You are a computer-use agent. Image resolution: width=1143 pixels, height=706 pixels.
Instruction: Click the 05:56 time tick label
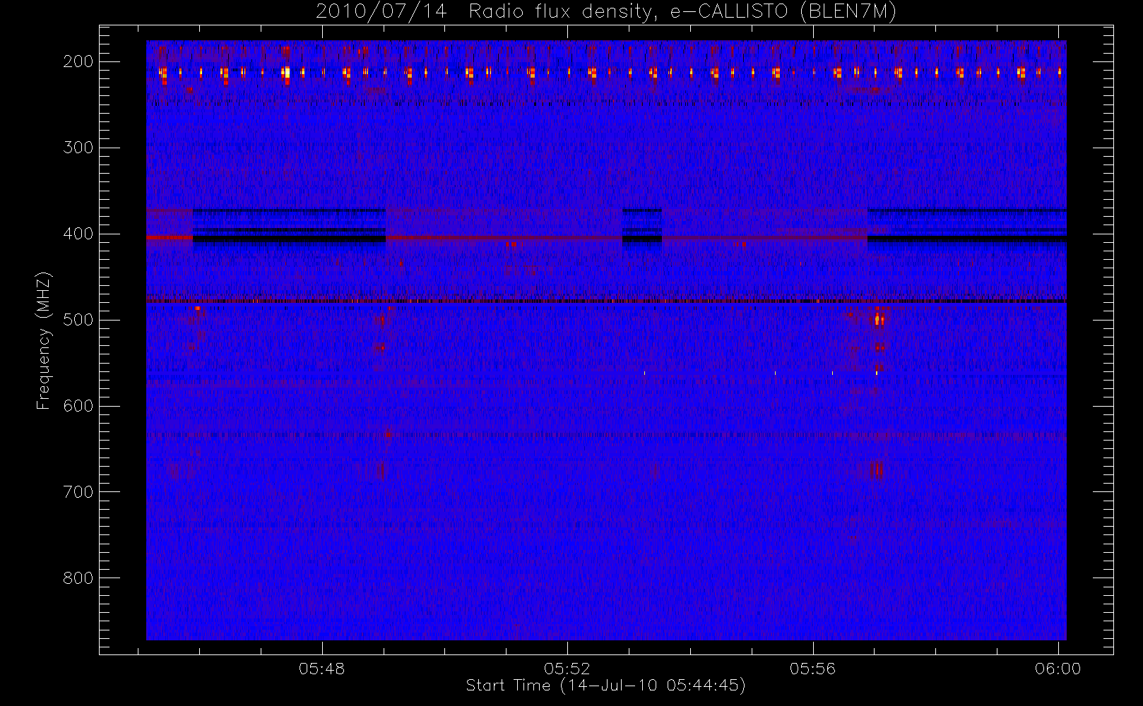(x=813, y=669)
